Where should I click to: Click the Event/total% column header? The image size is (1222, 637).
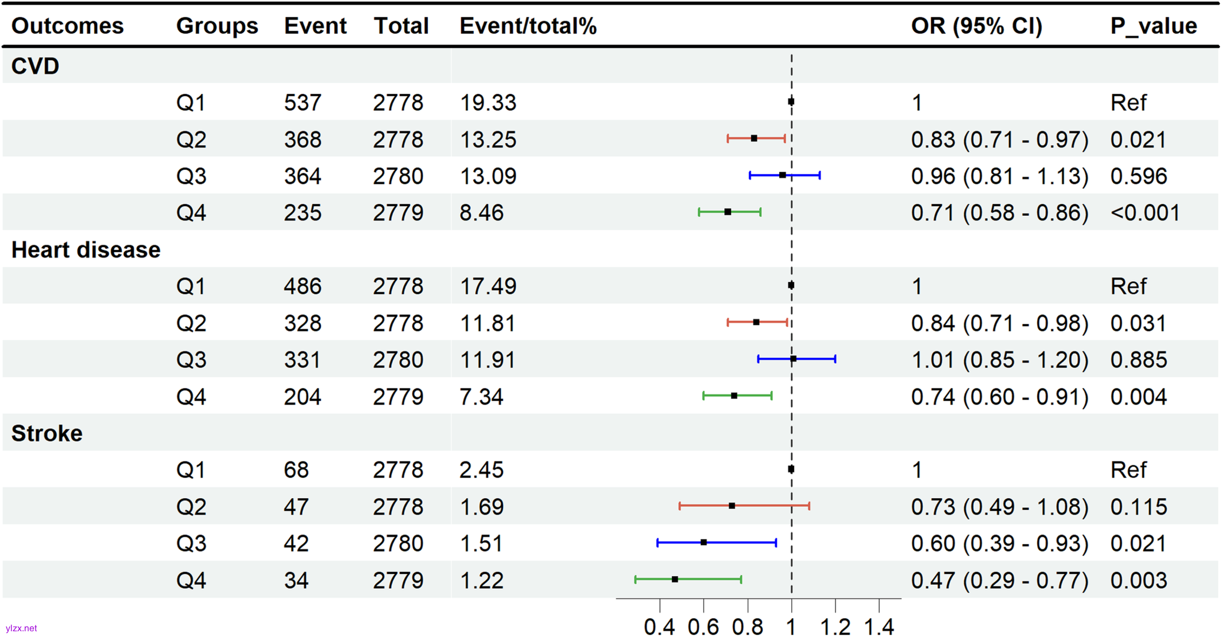click(x=528, y=26)
